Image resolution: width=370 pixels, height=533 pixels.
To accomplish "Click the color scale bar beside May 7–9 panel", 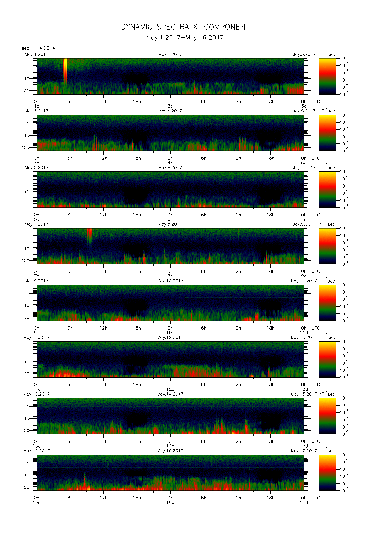I will point(327,246).
